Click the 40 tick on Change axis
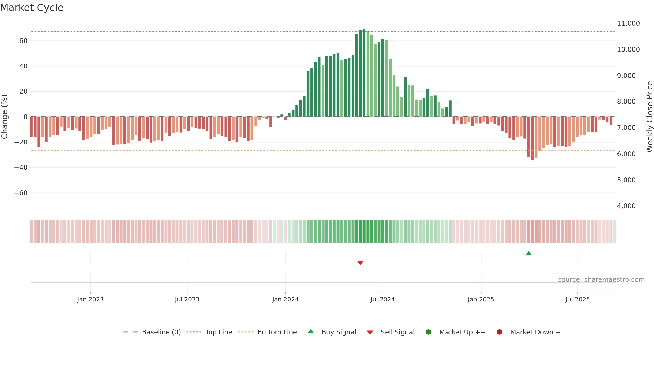Viewport: 654px width, 368px height. [x=23, y=66]
